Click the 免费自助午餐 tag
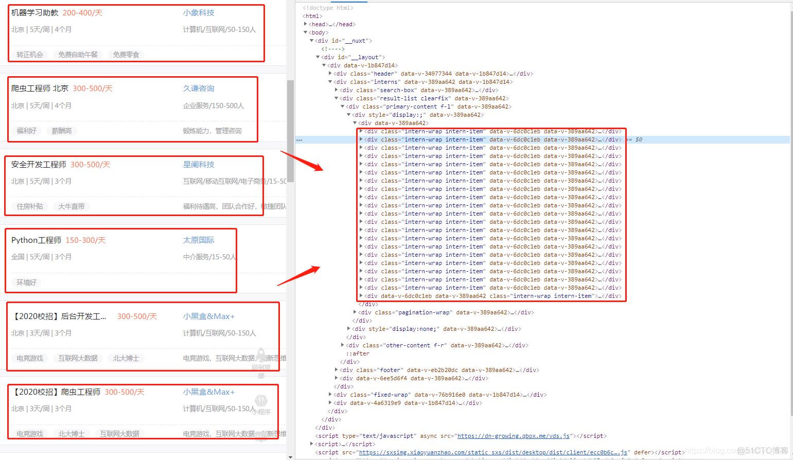Viewport: 793px width, 460px height. 78,55
